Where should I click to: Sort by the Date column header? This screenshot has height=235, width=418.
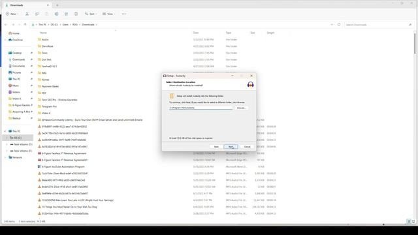tap(196, 33)
